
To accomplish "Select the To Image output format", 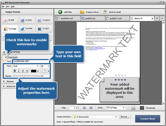I will [10, 29].
